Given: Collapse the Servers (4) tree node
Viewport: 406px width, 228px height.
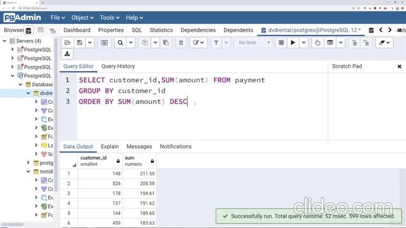Looking at the screenshot, I should point(4,41).
